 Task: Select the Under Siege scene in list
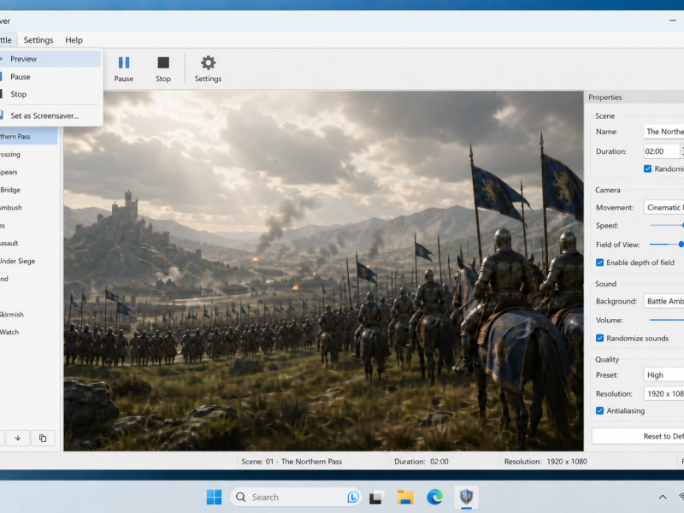28,262
